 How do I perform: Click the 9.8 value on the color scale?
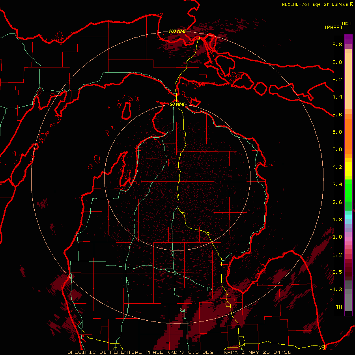coord(337,44)
